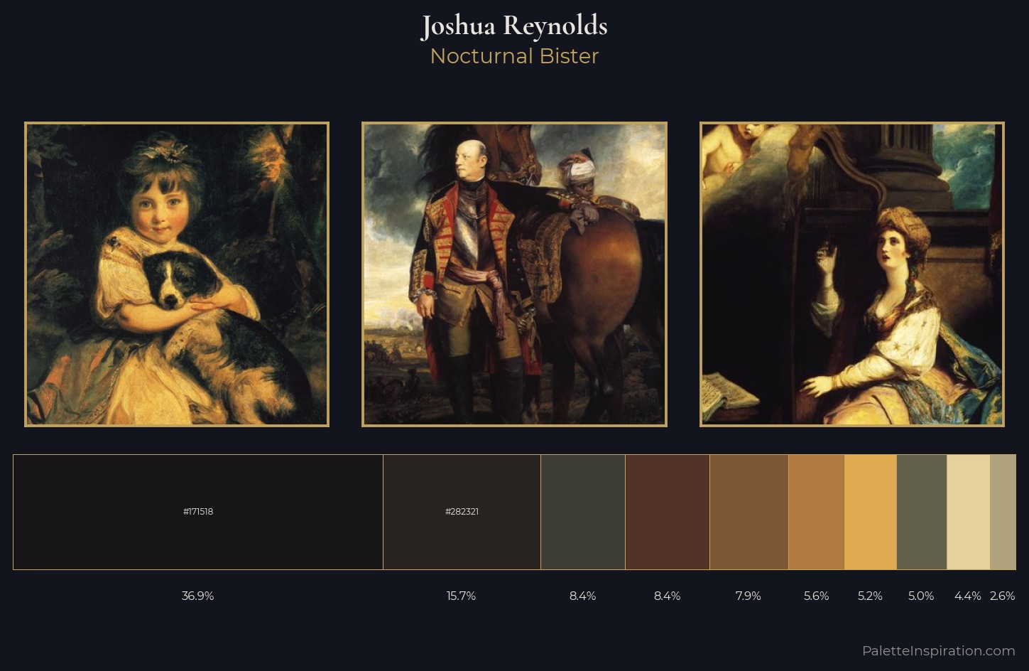
Task: Click the dark reddish-brown swatch above second 8.4%
Action: (x=668, y=512)
